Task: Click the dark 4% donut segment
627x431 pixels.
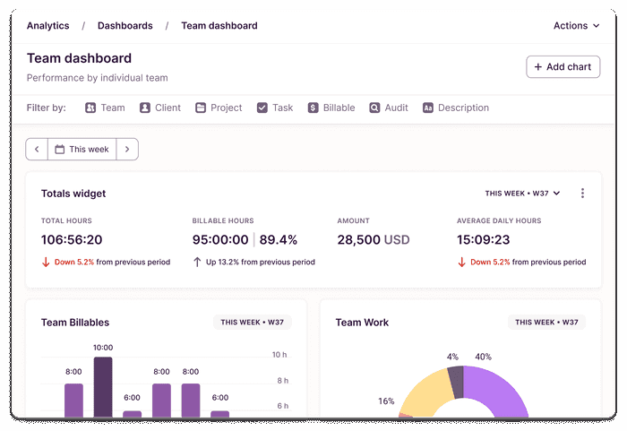Action: click(x=456, y=382)
